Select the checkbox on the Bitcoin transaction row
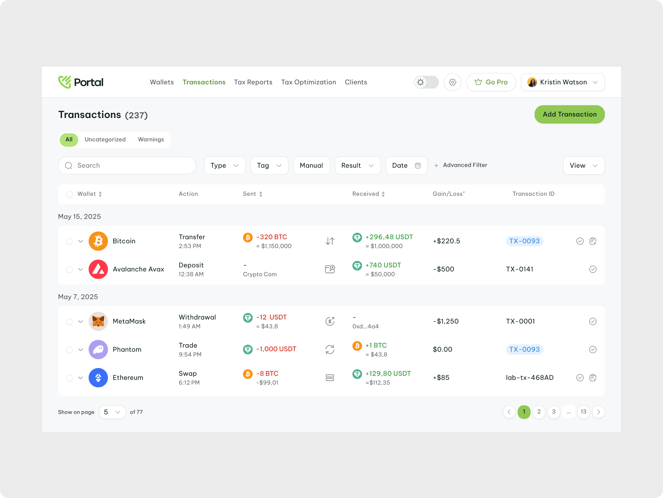The image size is (663, 498). tap(69, 241)
